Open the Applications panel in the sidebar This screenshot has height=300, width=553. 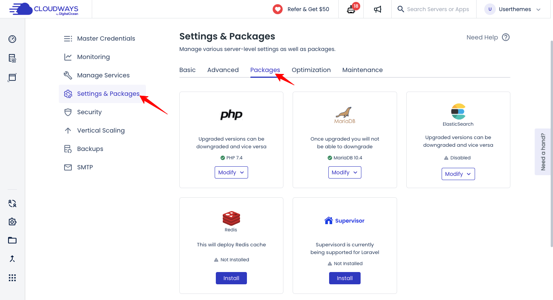12,77
